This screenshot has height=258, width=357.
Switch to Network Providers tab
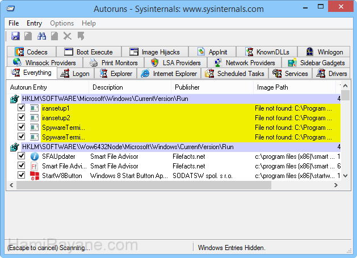(244, 62)
